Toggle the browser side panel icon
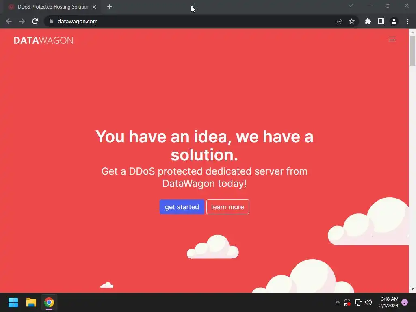Screen dimensions: 416x312 click(381, 21)
